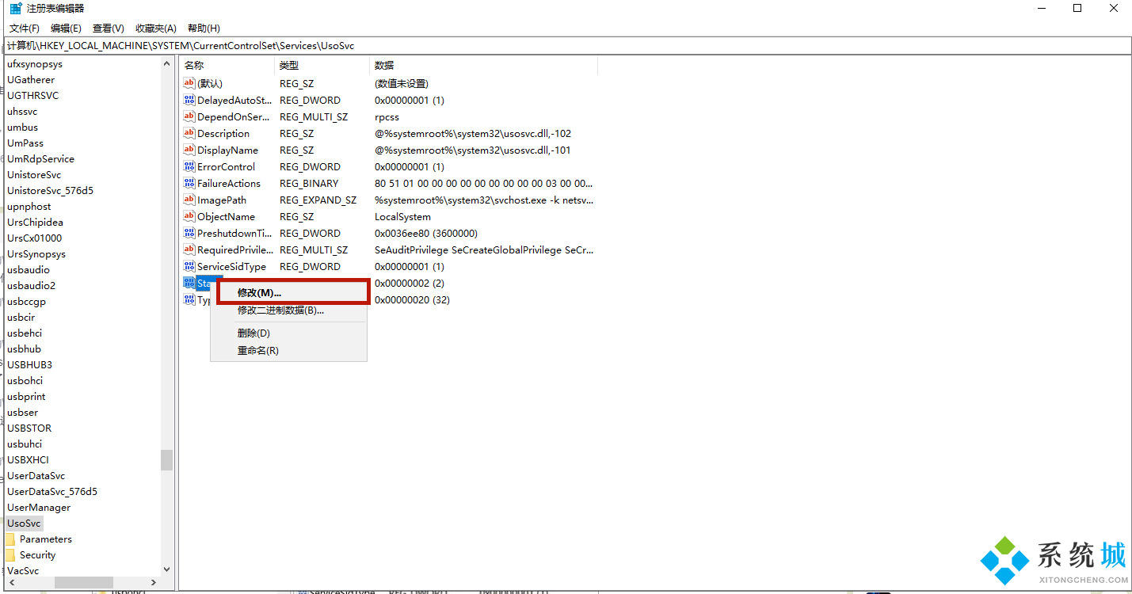The image size is (1132, 594).
Task: Click the ErrorControl DWORD icon
Action: (x=189, y=166)
